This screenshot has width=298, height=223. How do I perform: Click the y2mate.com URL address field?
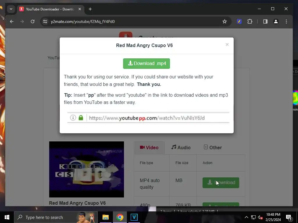pos(133,21)
